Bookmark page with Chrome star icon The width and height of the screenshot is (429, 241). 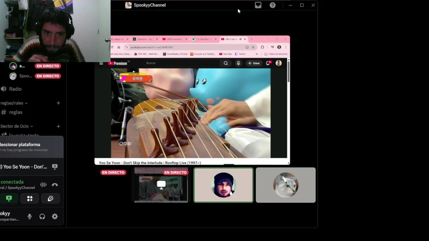253,47
